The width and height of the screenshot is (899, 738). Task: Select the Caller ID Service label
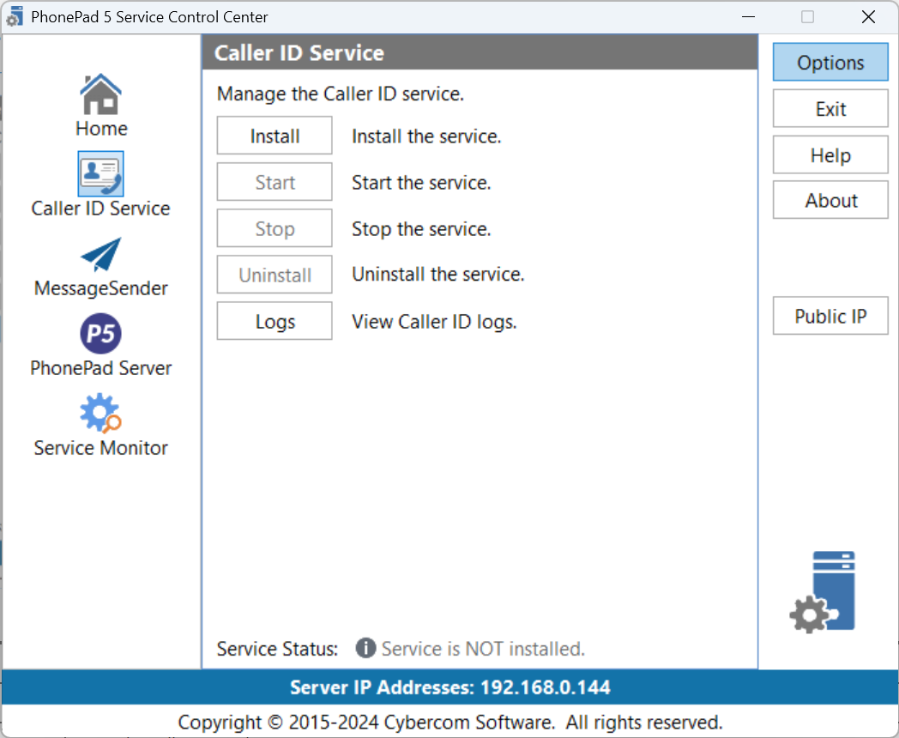(101, 209)
